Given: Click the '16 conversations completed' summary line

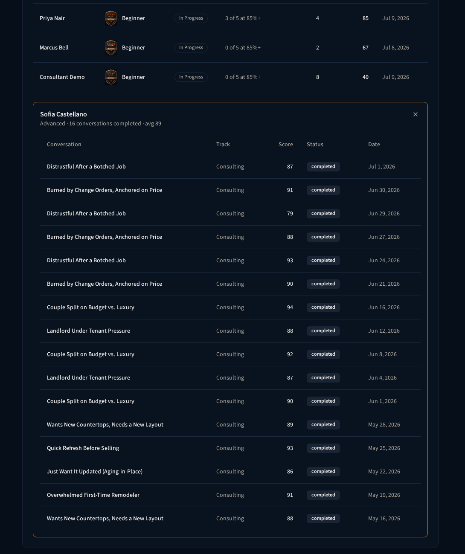Looking at the screenshot, I should point(101,124).
